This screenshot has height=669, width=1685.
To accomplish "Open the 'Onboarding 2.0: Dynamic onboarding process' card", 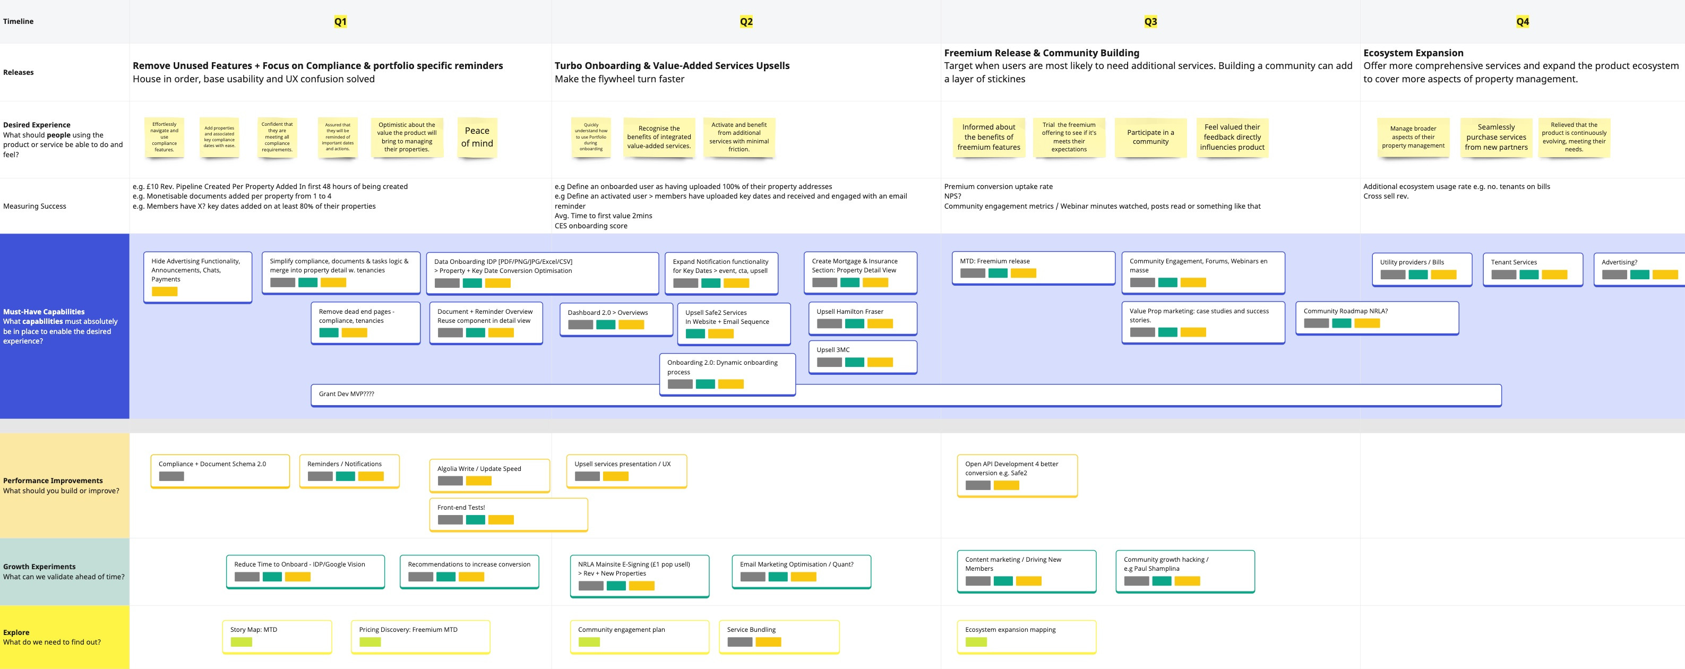I will [727, 375].
